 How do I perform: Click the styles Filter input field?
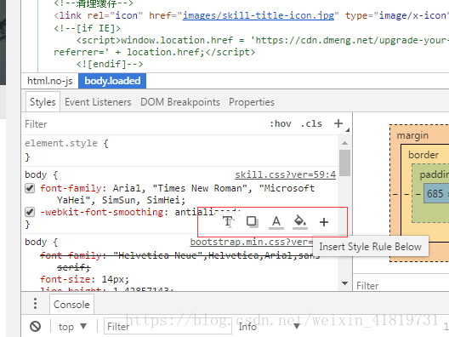pos(143,124)
